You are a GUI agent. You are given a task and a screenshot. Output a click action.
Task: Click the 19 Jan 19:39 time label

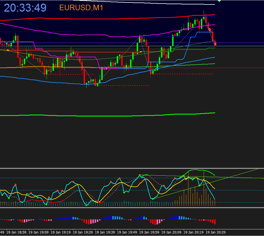coord(105,232)
